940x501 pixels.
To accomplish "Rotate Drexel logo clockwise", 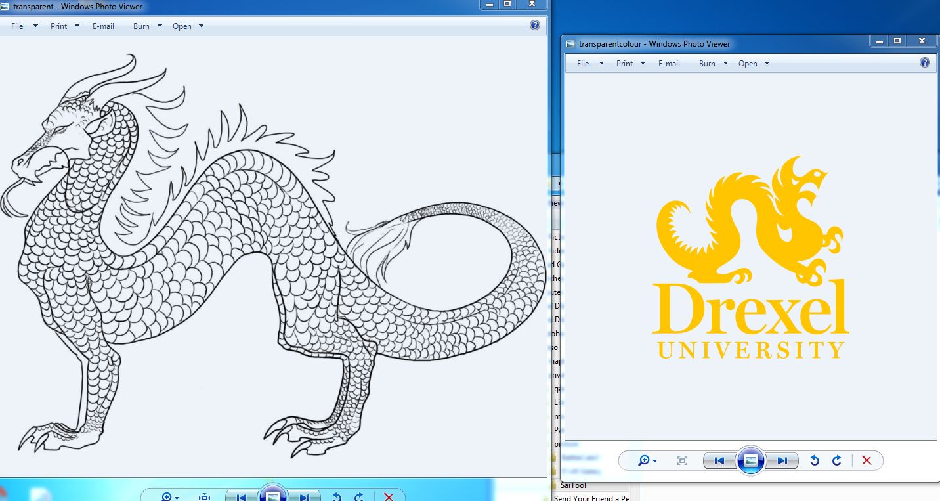I will (836, 461).
